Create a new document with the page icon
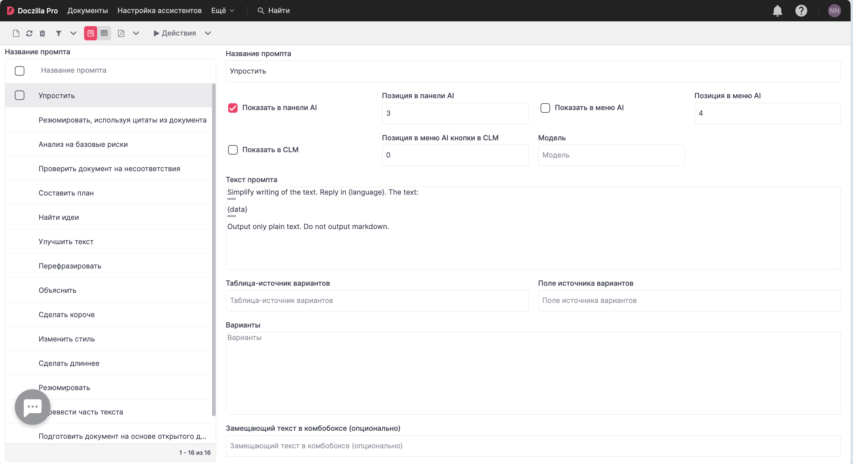Viewport: 853px width, 464px height. coord(16,33)
